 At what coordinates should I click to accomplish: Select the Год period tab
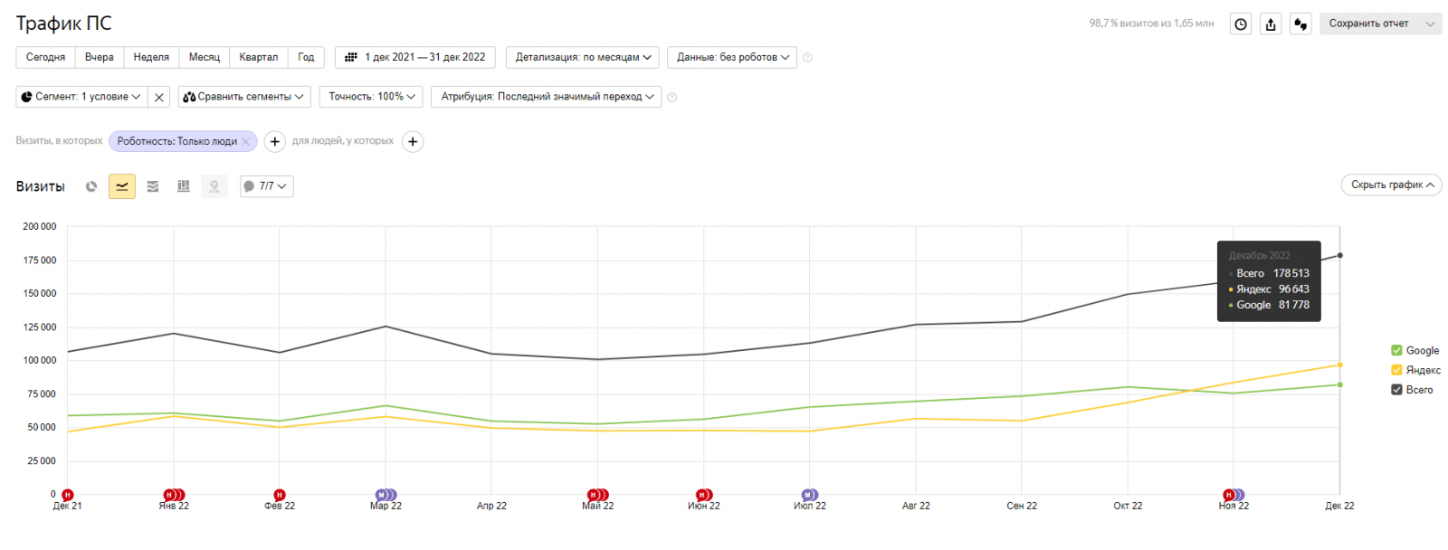click(x=306, y=57)
